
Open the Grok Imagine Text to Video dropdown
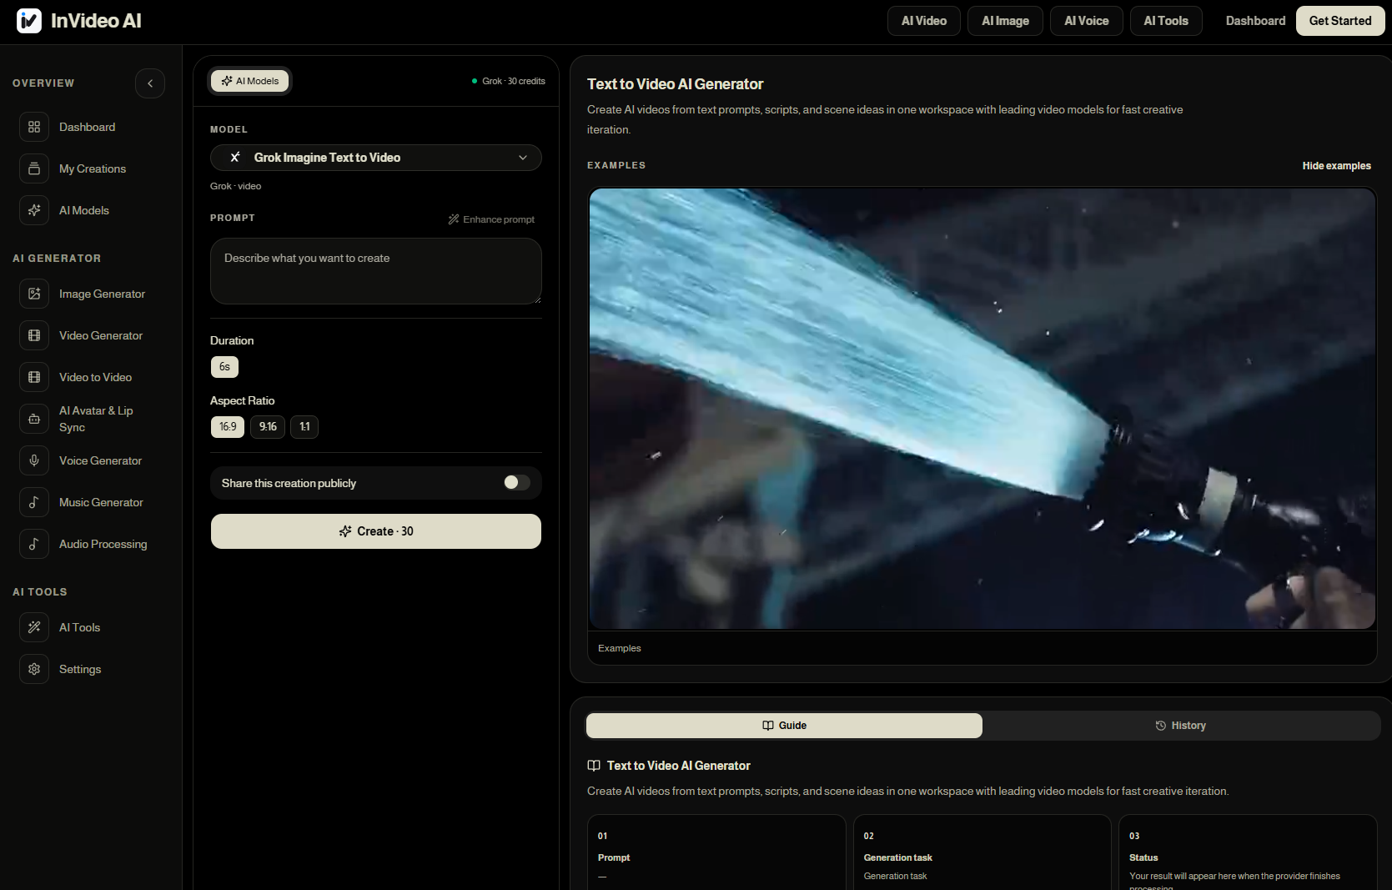(376, 158)
